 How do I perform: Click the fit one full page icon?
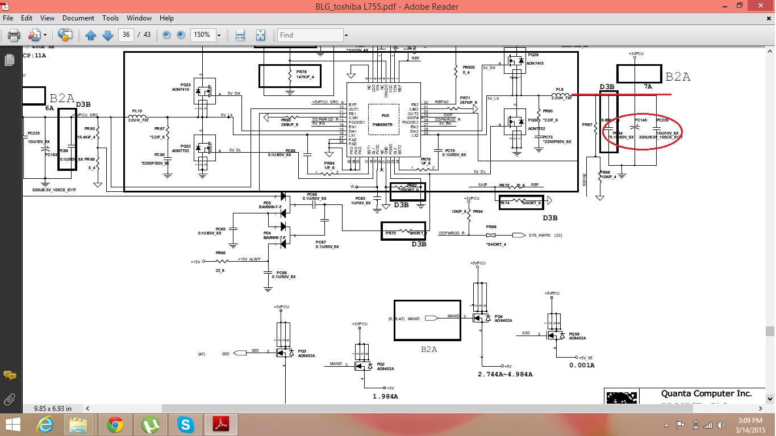tap(260, 35)
